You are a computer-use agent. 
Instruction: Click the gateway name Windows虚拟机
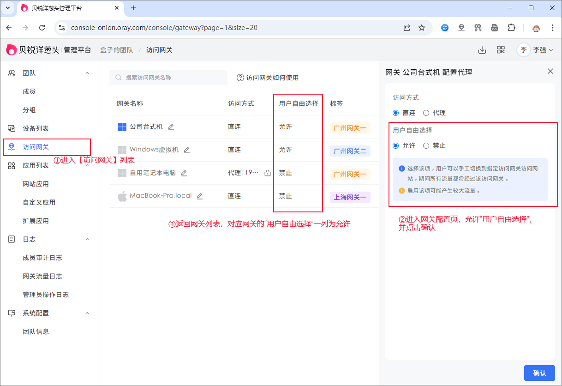pos(154,150)
